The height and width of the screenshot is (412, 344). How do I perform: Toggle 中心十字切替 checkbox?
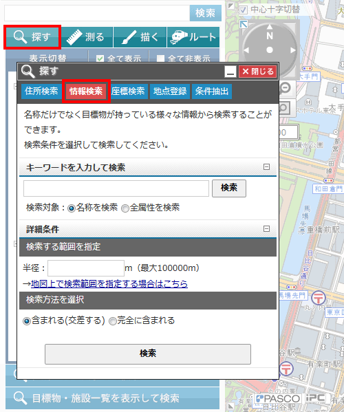pos(243,10)
